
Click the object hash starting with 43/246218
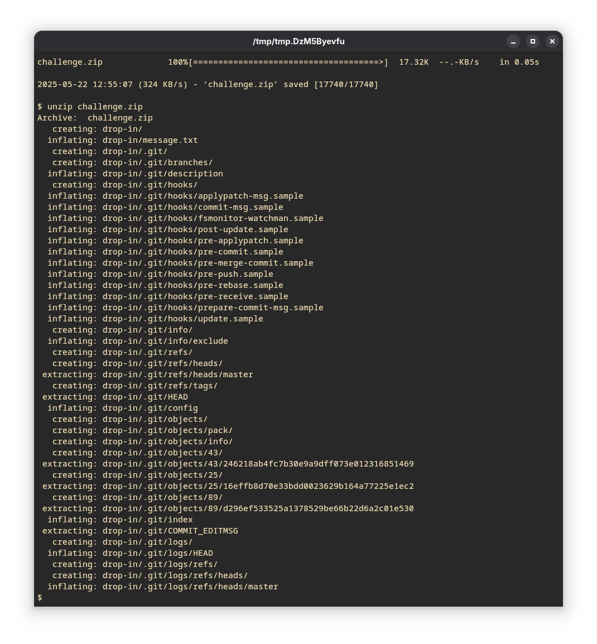coord(258,464)
